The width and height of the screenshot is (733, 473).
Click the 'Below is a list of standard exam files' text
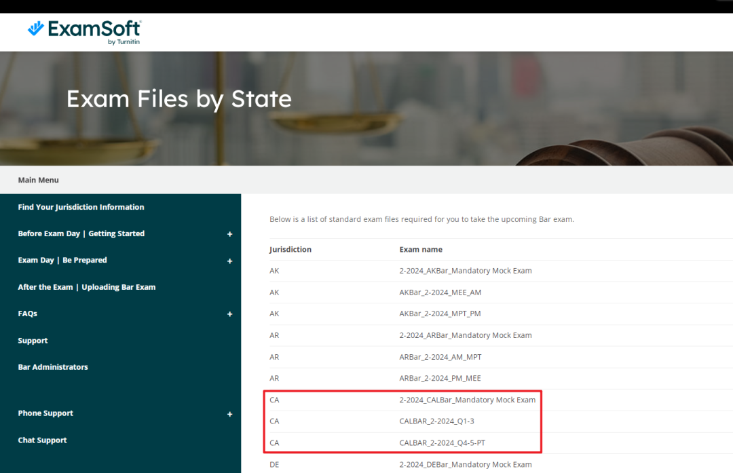[421, 219]
